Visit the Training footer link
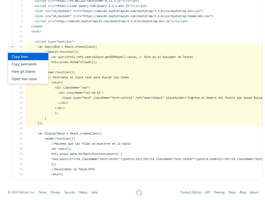The image size is (265, 200). coord(219,192)
